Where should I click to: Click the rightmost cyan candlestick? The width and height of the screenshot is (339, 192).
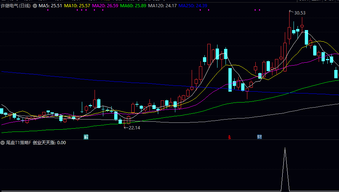336,74
